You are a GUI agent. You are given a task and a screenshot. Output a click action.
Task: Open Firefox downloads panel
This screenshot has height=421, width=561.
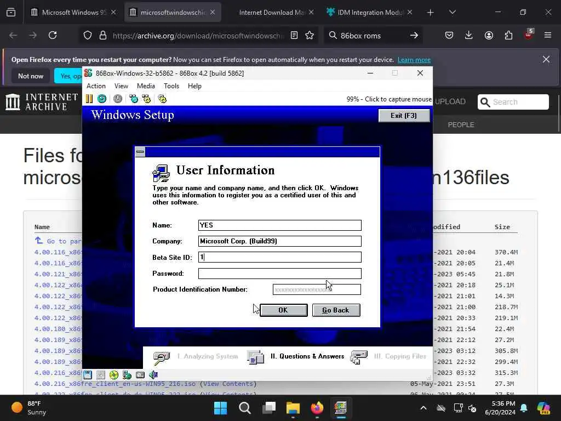point(469,35)
